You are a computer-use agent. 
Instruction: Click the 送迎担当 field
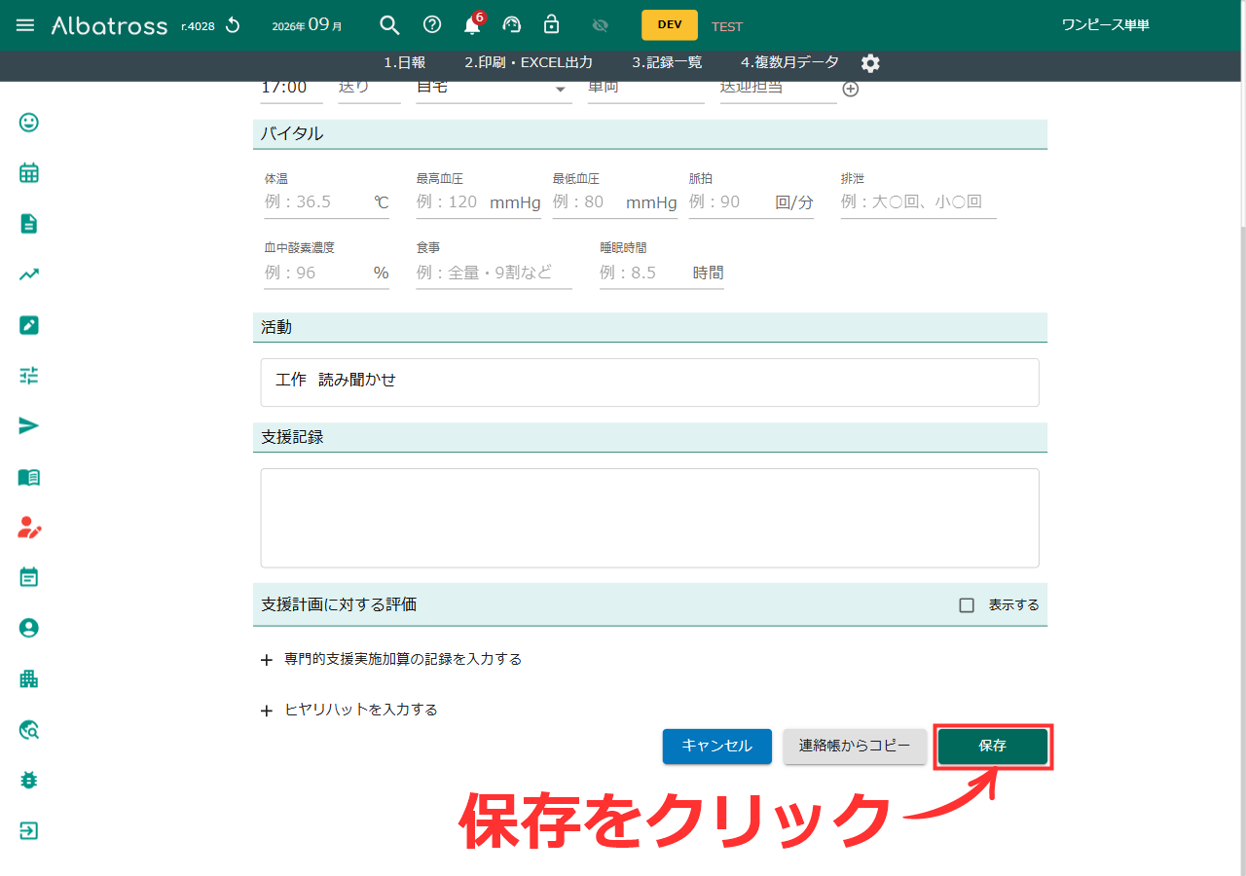(x=778, y=90)
